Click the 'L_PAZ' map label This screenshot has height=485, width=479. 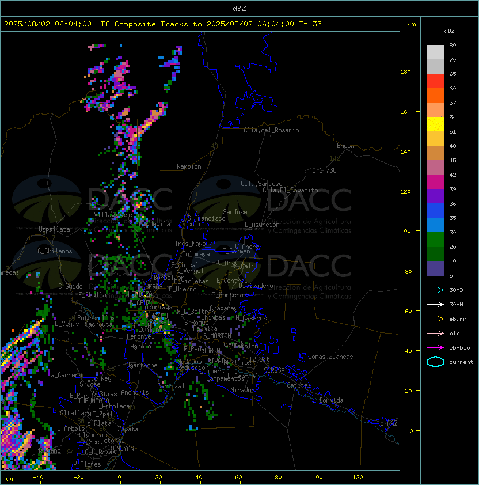(x=389, y=423)
